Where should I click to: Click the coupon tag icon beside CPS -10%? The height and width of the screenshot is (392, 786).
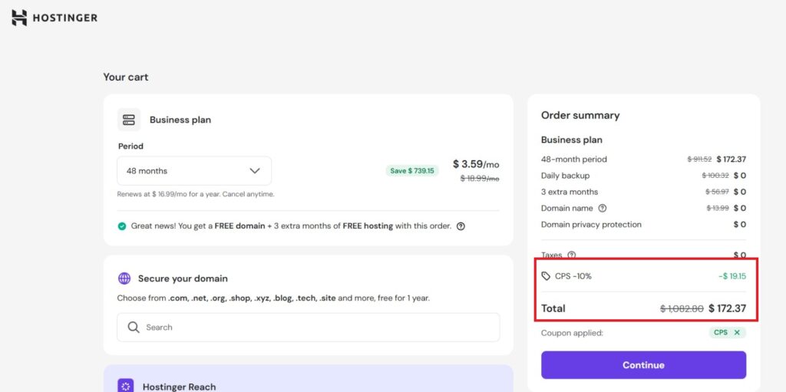[x=546, y=276]
